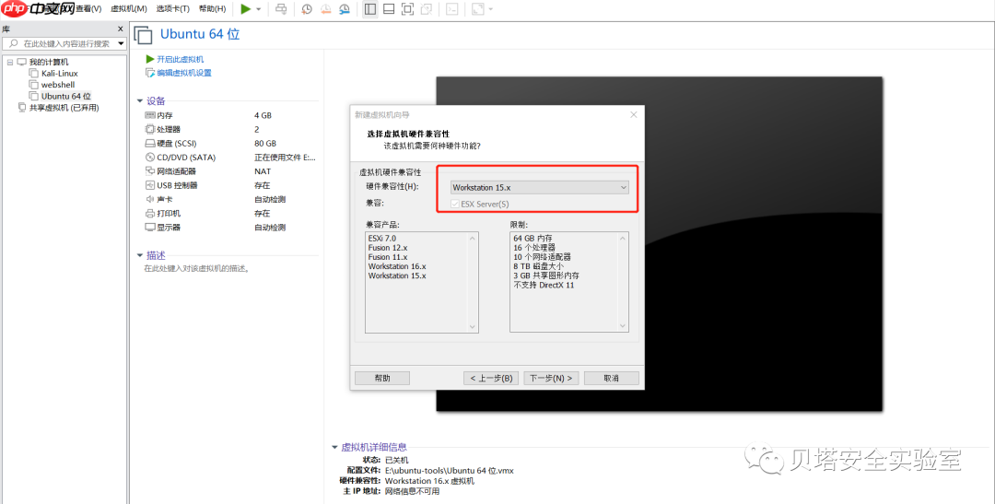Select Fusion 11.x in 兼容产品 list

click(388, 258)
